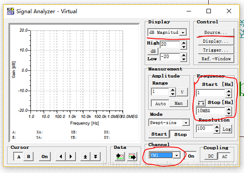Click the Ref.-Window button

[216, 59]
